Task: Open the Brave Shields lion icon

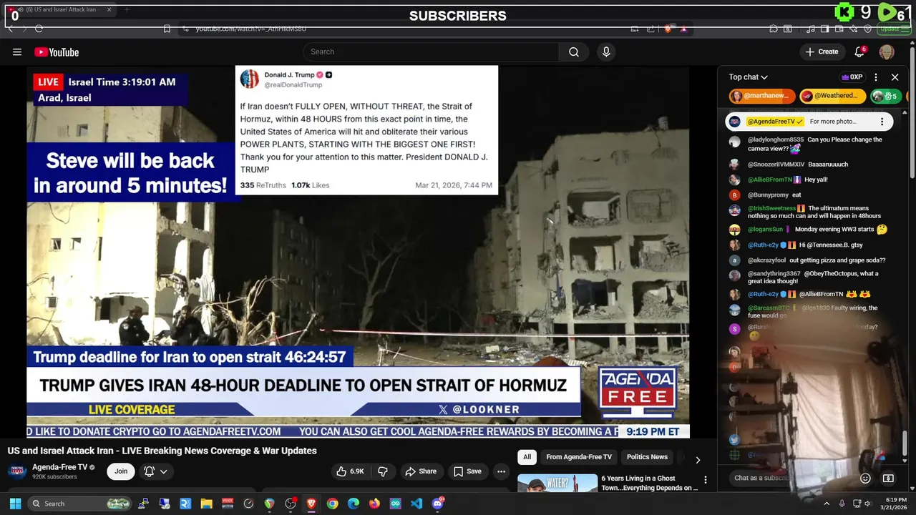Action: (x=668, y=29)
